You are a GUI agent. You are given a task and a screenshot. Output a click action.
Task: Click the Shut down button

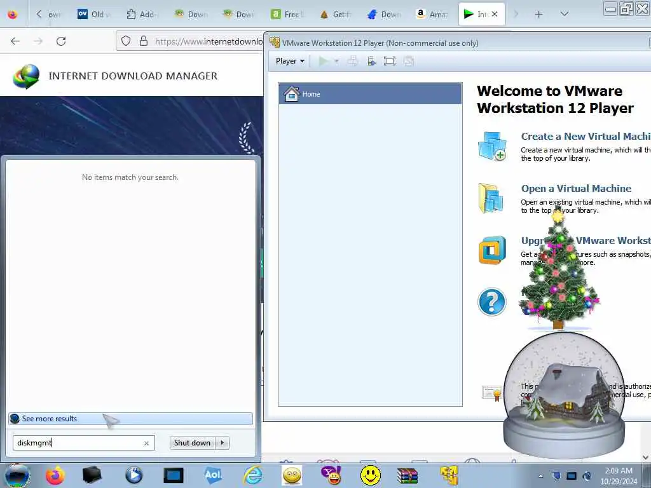pos(192,443)
